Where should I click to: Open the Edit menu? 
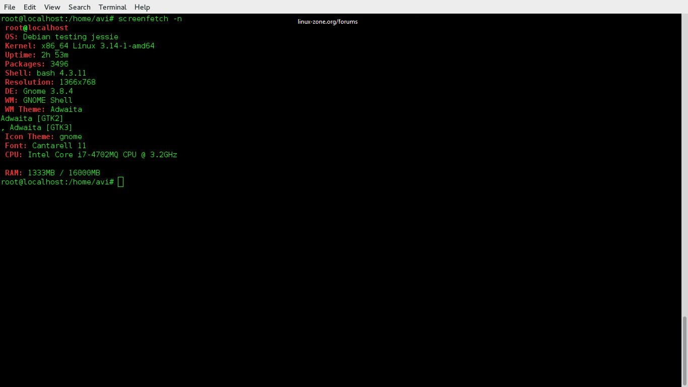30,7
